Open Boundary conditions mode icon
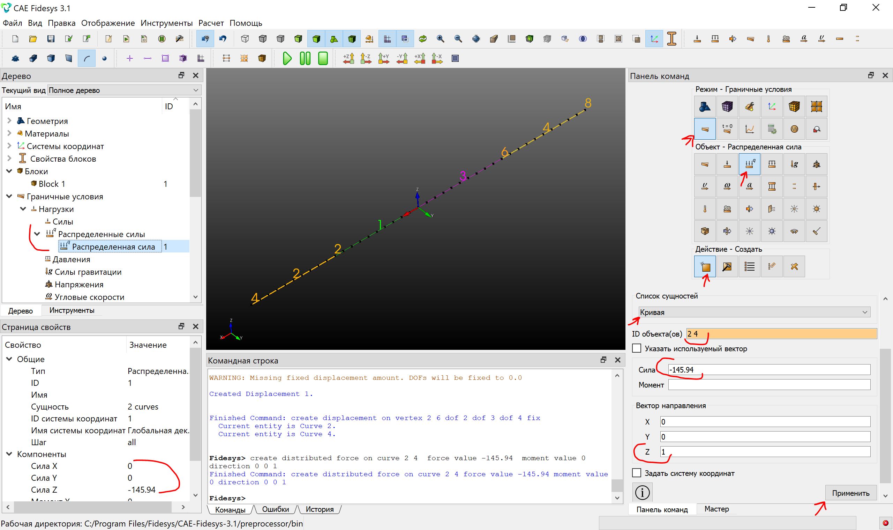 (705, 129)
